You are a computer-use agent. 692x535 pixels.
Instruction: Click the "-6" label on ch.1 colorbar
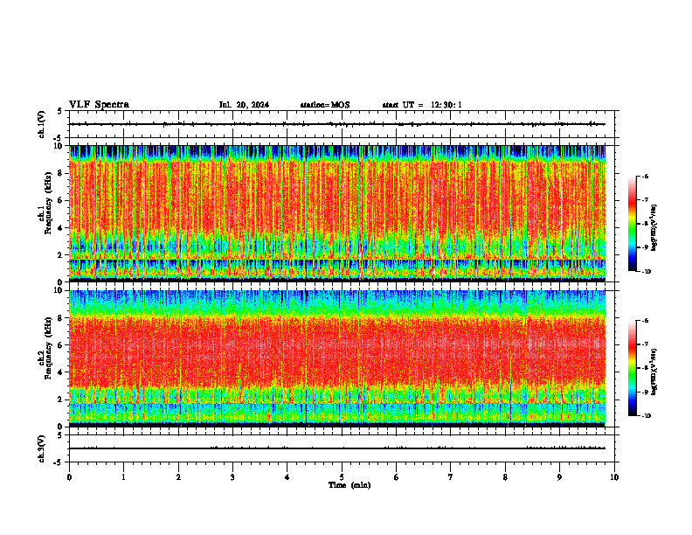point(645,177)
